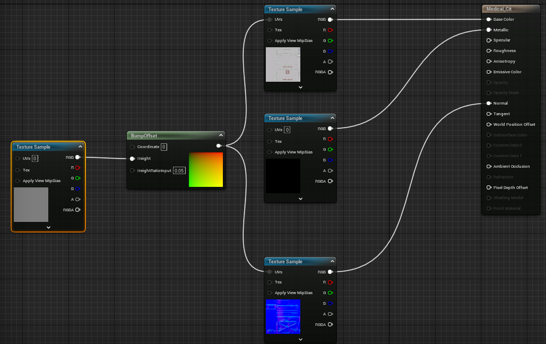Click the RGB output pin on top Texture Sample
Screen dimensions: 546x344
[331, 19]
